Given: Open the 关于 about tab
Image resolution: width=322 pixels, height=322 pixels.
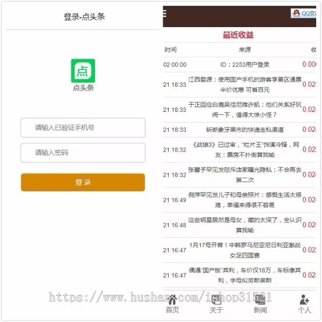Looking at the screenshot, I should pos(216,305).
